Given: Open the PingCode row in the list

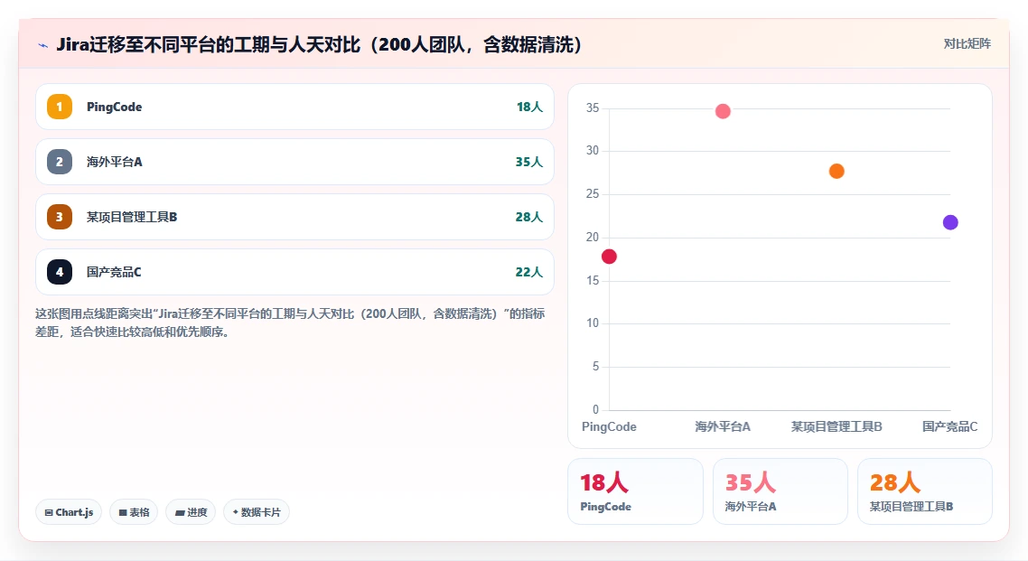Looking at the screenshot, I should pyautogui.click(x=295, y=107).
